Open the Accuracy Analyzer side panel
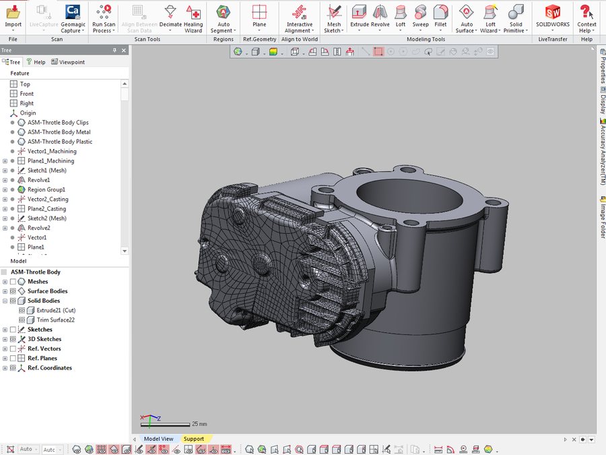This screenshot has height=455, width=606. click(x=603, y=152)
